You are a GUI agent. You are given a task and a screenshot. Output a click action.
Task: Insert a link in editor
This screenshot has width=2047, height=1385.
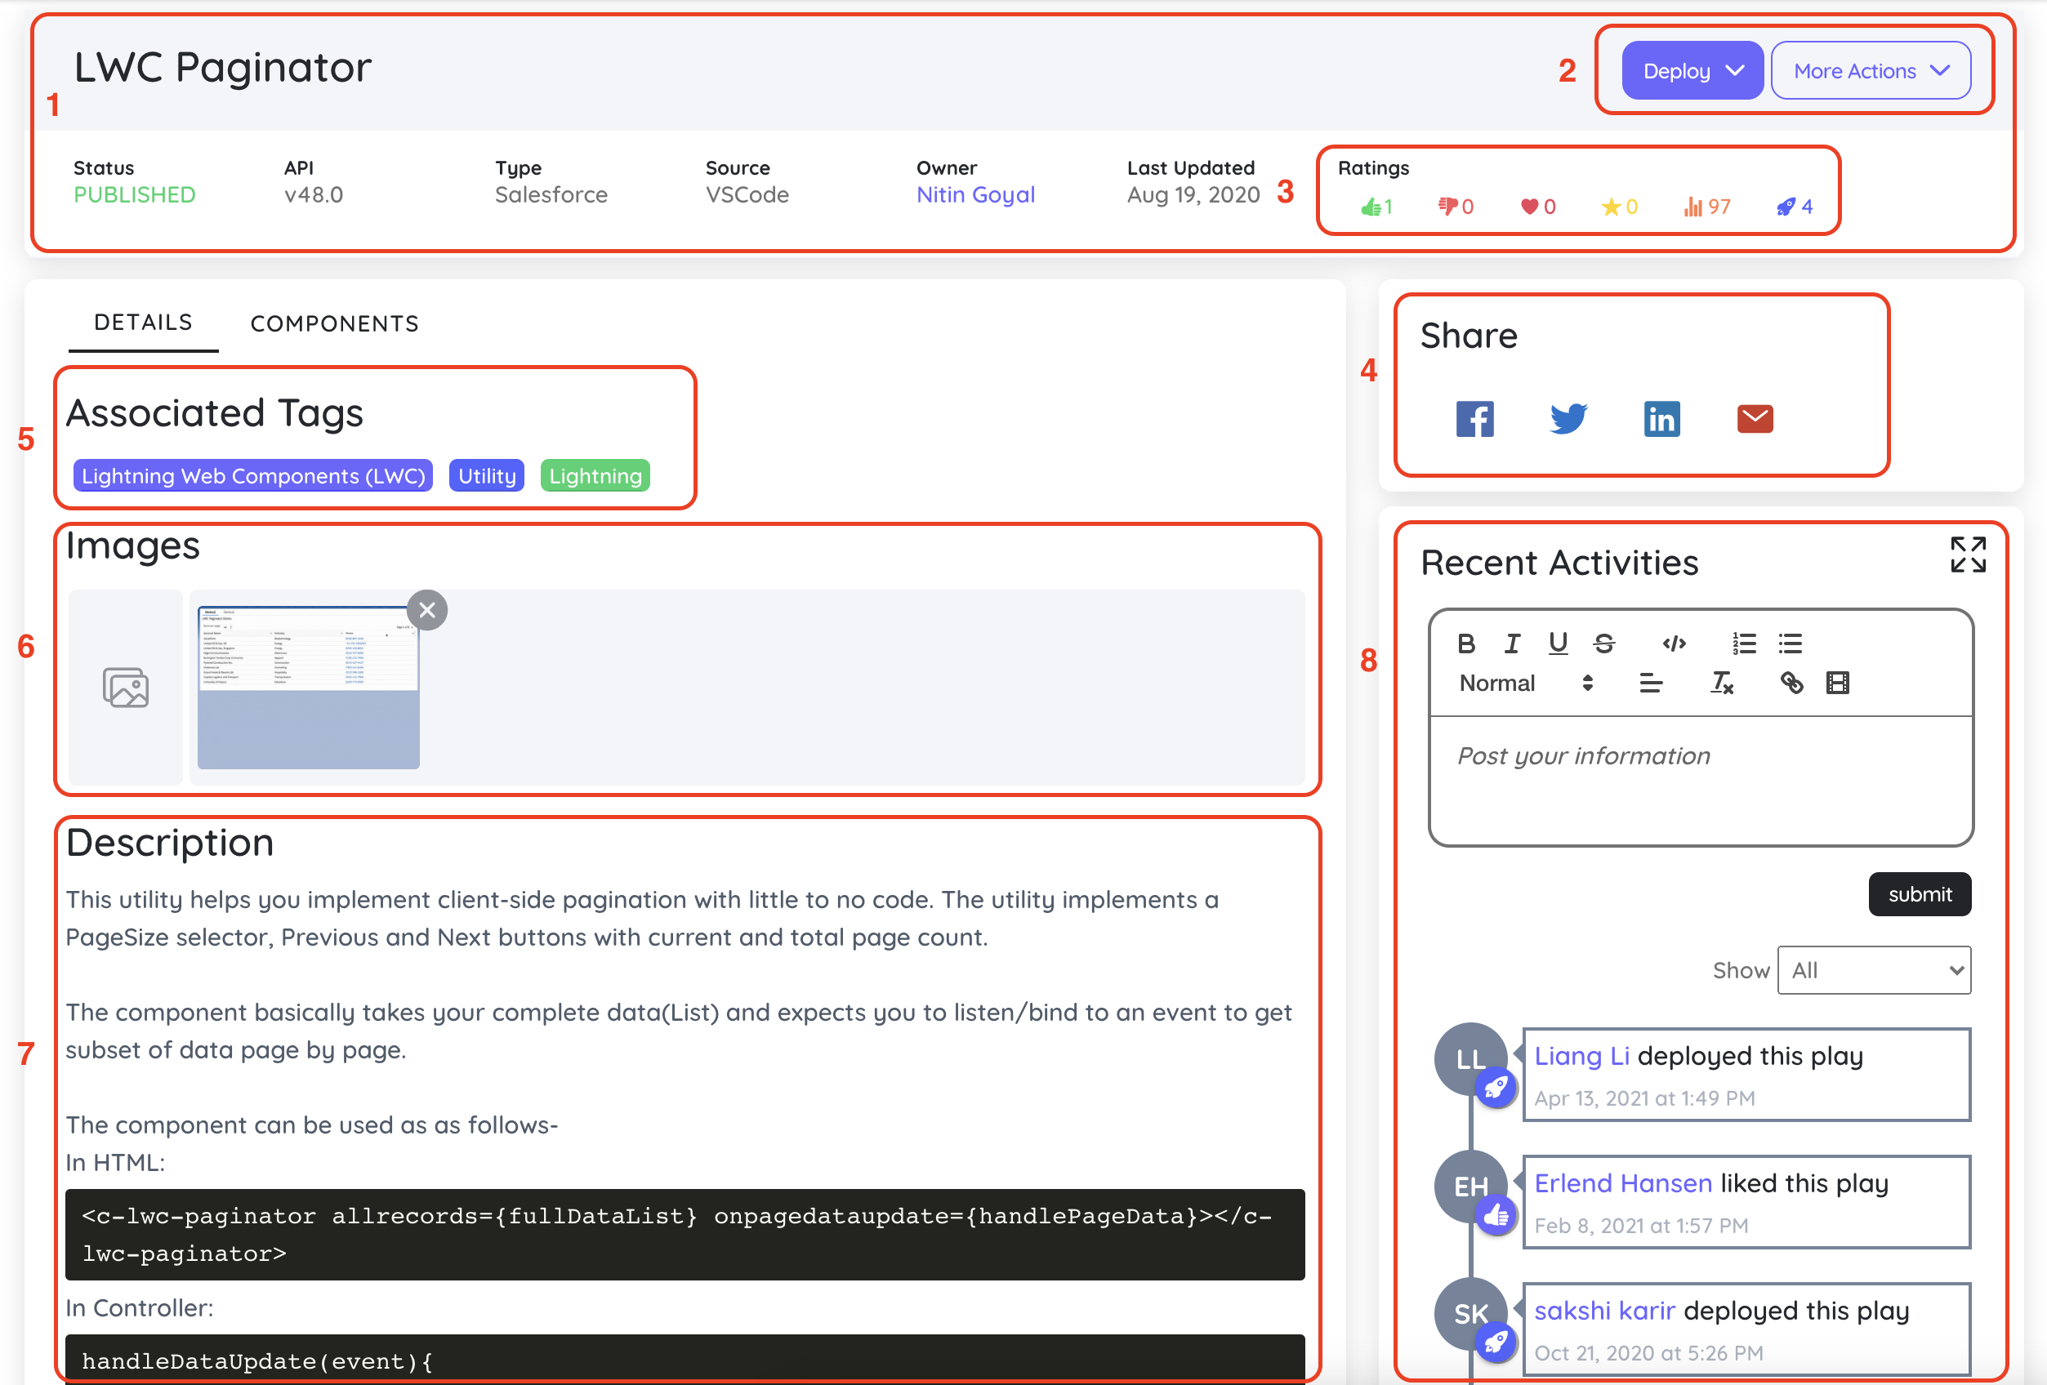1791,684
